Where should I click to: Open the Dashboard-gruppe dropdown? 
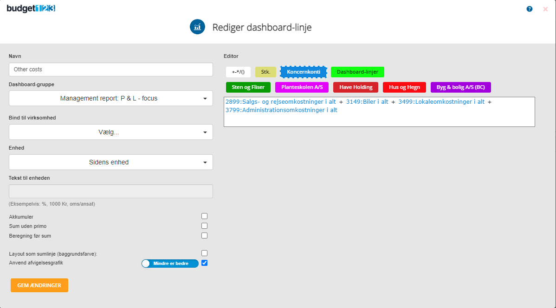point(111,98)
